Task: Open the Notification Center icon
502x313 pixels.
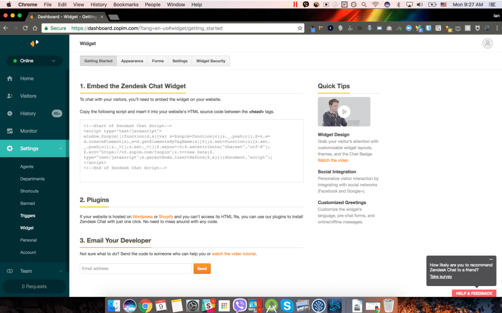Action: click(x=492, y=4)
